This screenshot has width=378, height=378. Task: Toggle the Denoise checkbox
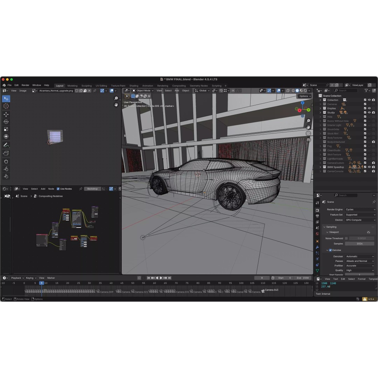330,250
